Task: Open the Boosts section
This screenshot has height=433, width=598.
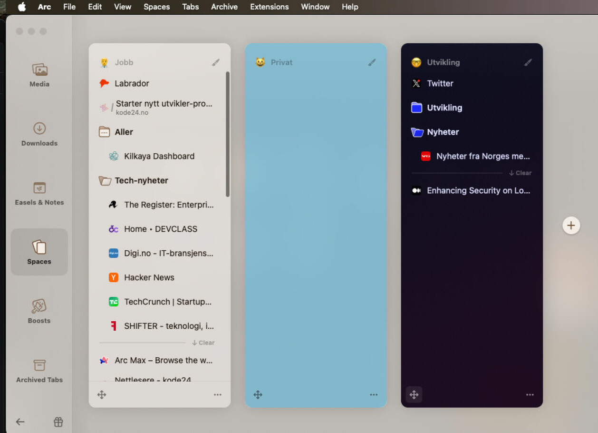Action: tap(39, 312)
